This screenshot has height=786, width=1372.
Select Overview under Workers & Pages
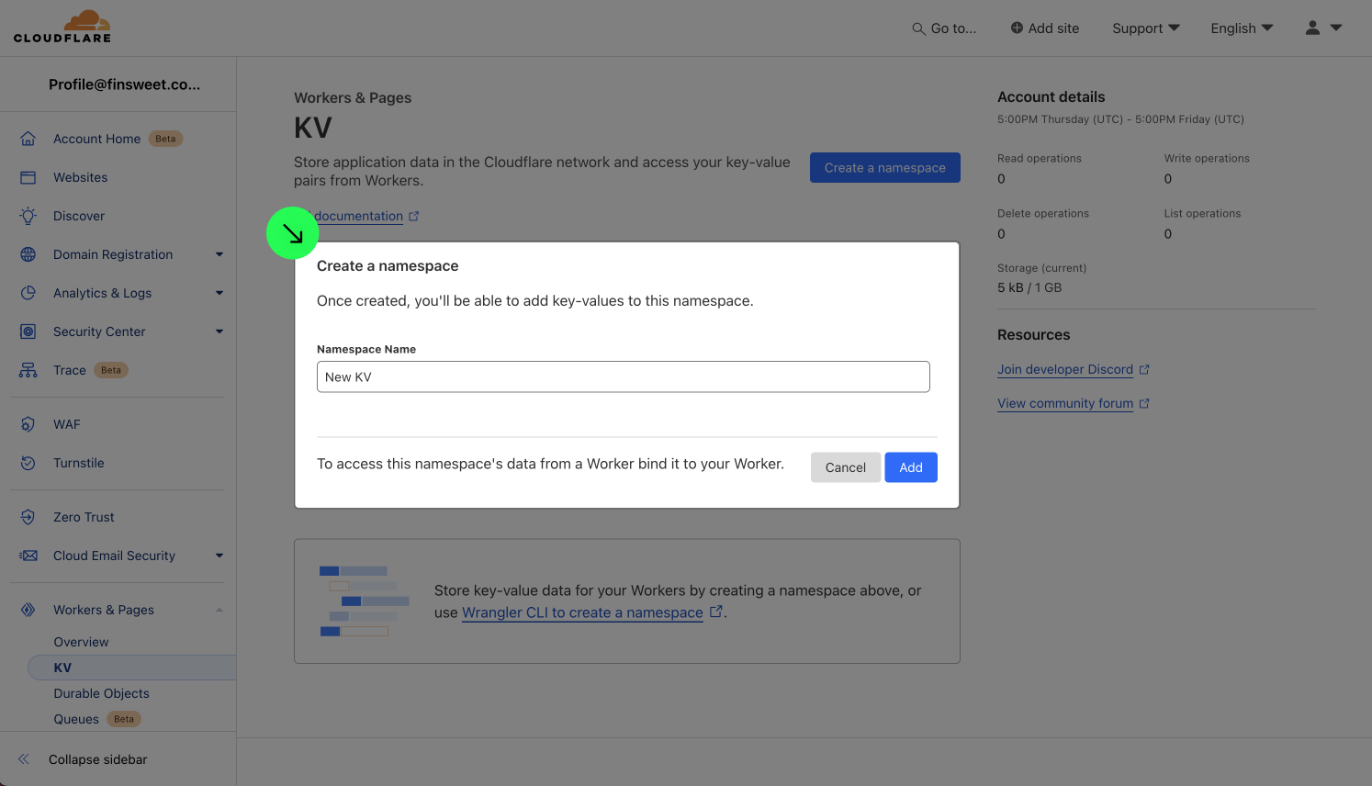point(81,642)
